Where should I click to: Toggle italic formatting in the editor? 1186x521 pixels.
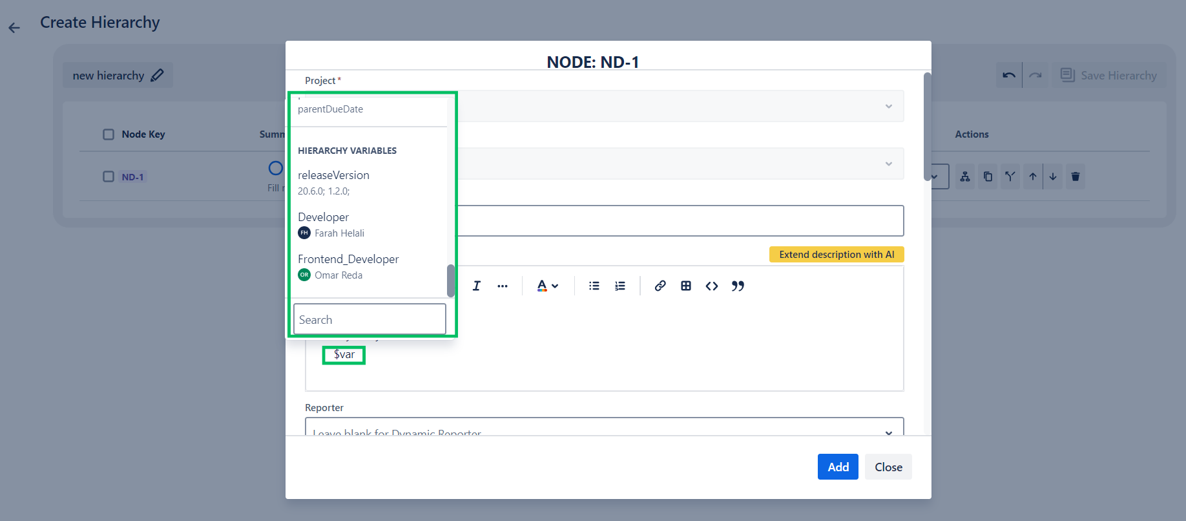pos(476,286)
